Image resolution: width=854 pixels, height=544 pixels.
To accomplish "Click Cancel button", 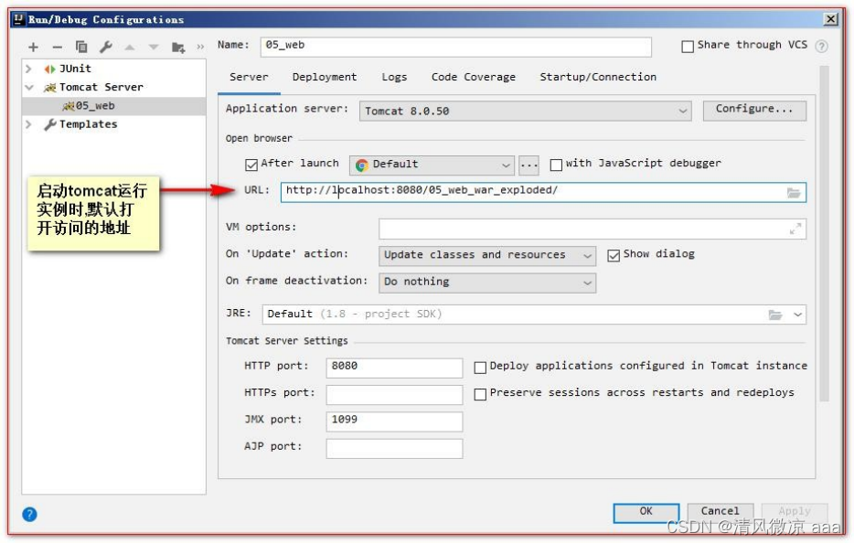I will 720,512.
